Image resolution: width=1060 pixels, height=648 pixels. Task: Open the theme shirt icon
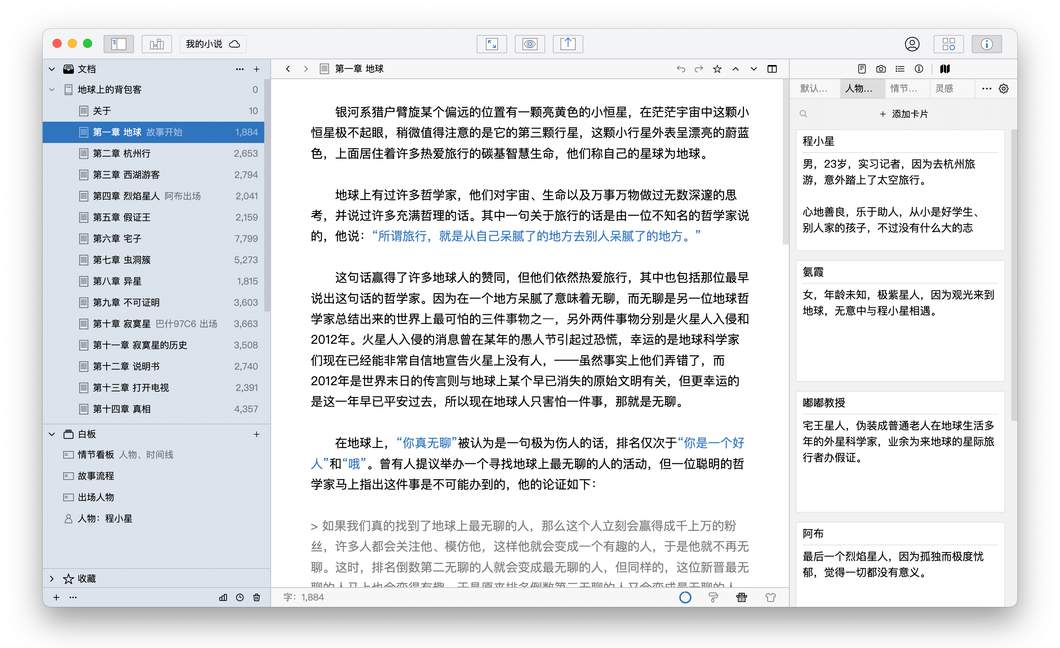pos(770,597)
